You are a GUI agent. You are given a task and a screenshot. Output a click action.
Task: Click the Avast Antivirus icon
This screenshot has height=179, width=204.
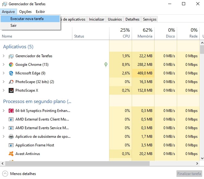tap(11, 154)
